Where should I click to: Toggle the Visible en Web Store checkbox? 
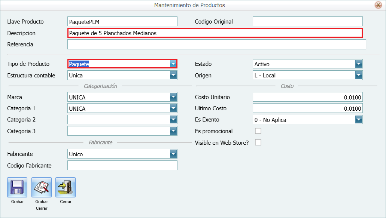pyautogui.click(x=258, y=142)
